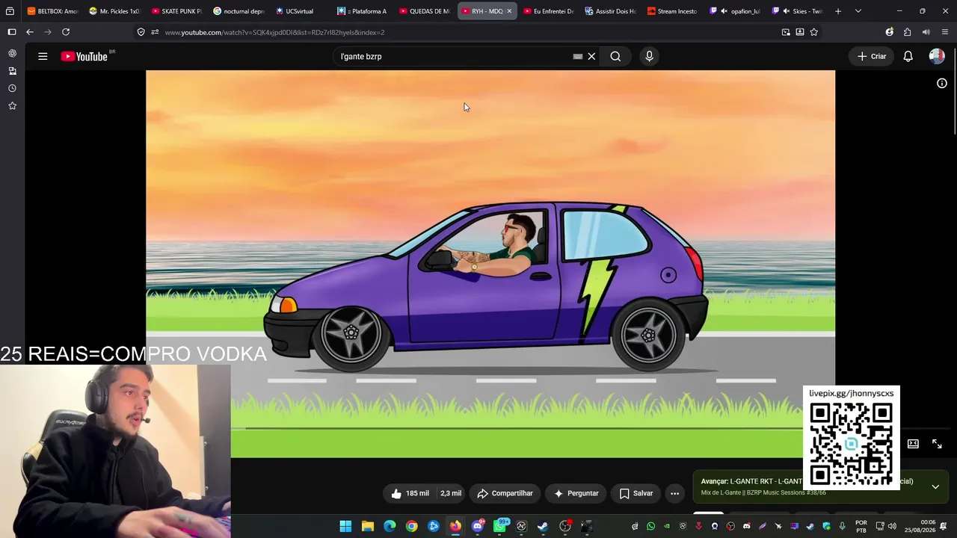Screen dimensions: 957x538
Task: Click the browser address bar URL
Action: click(x=274, y=32)
